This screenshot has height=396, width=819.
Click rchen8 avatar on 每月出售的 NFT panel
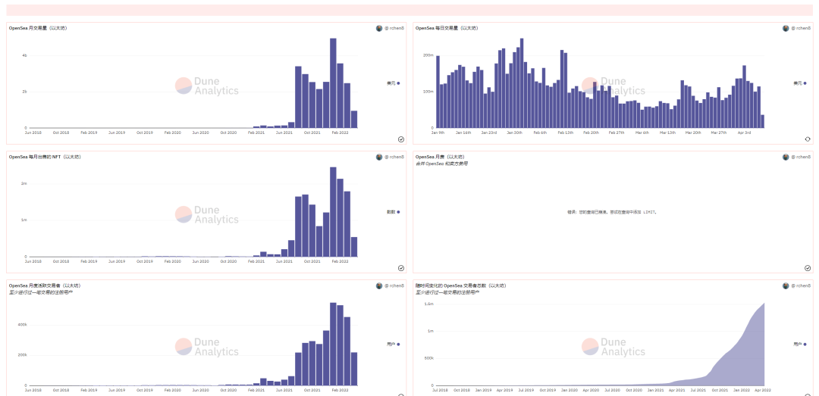pos(379,157)
